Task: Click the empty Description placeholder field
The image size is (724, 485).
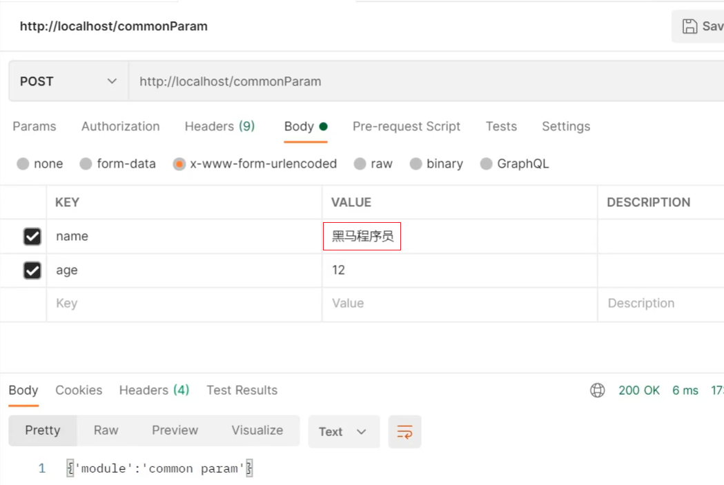Action: 661,304
